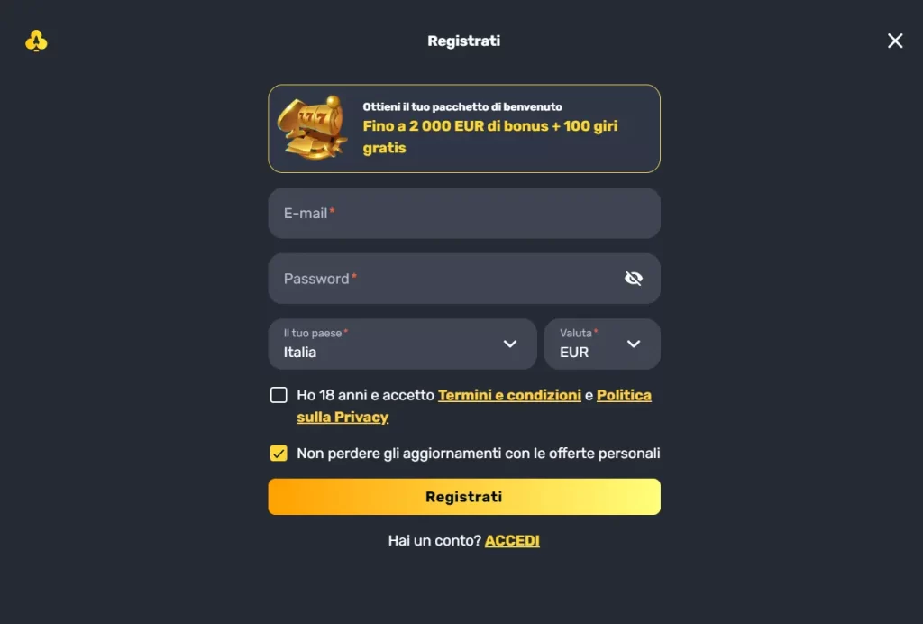Click the 'Non perdere gli aggiornamenti' label
The height and width of the screenshot is (624, 923).
click(478, 453)
